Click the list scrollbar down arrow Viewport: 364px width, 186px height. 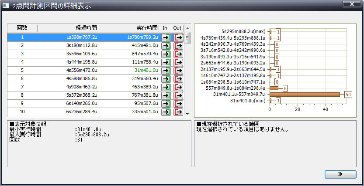pyautogui.click(x=187, y=114)
